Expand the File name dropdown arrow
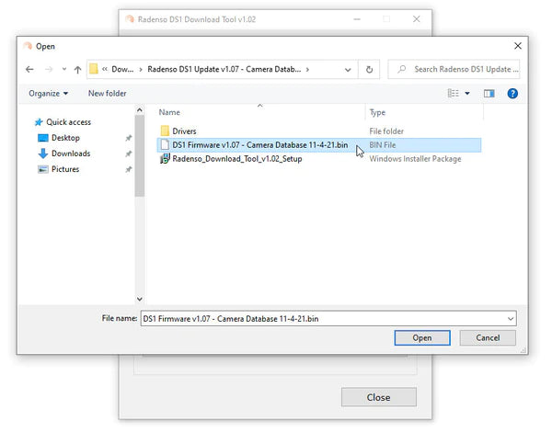The image size is (552, 432). coord(511,319)
